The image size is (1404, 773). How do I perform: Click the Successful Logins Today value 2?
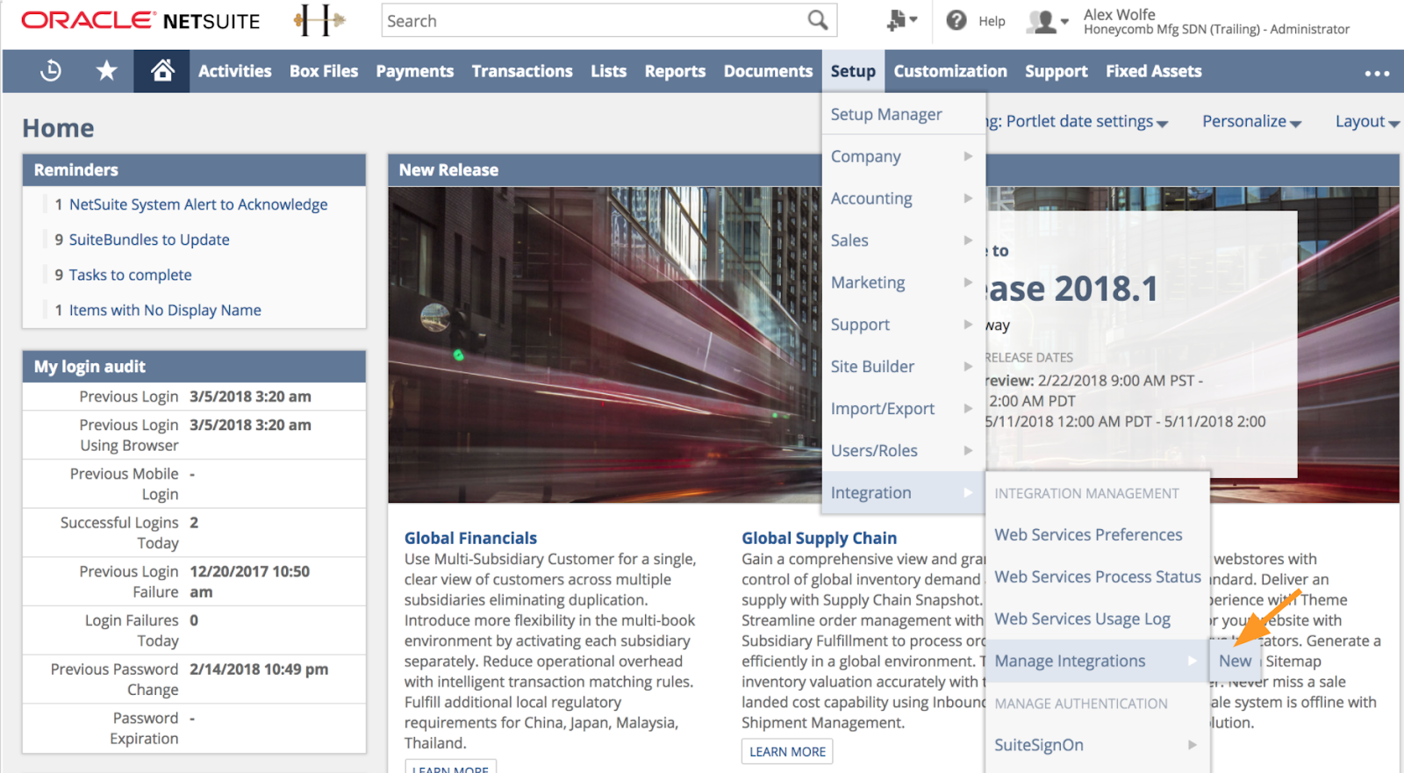coord(194,523)
